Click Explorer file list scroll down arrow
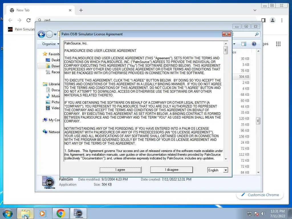The image size is (292, 219). pos(258,173)
